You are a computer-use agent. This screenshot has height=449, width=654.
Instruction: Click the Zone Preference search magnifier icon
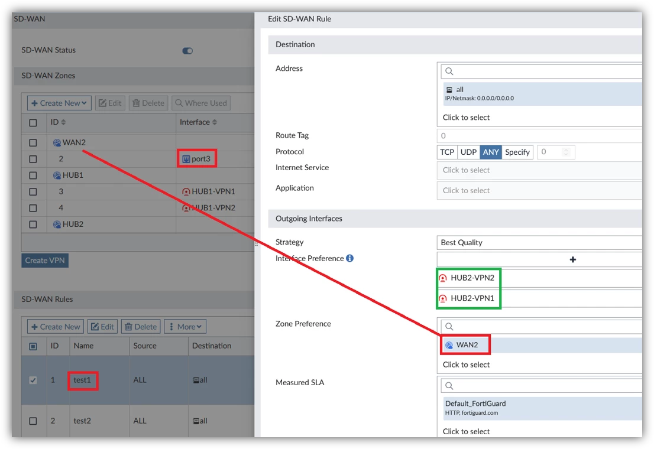pos(449,327)
